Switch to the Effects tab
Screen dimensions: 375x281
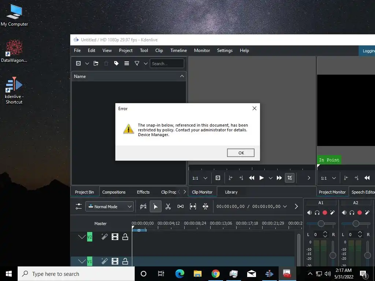pos(143,192)
